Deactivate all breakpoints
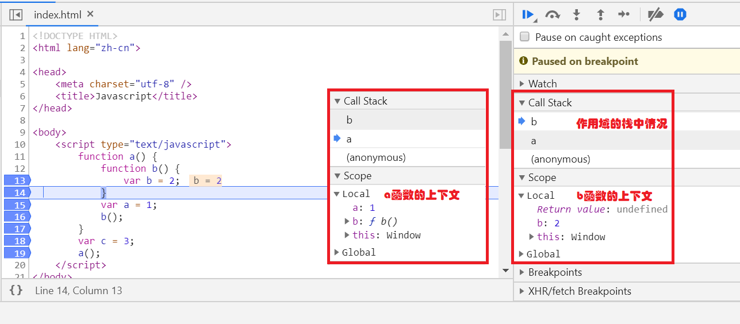 655,15
